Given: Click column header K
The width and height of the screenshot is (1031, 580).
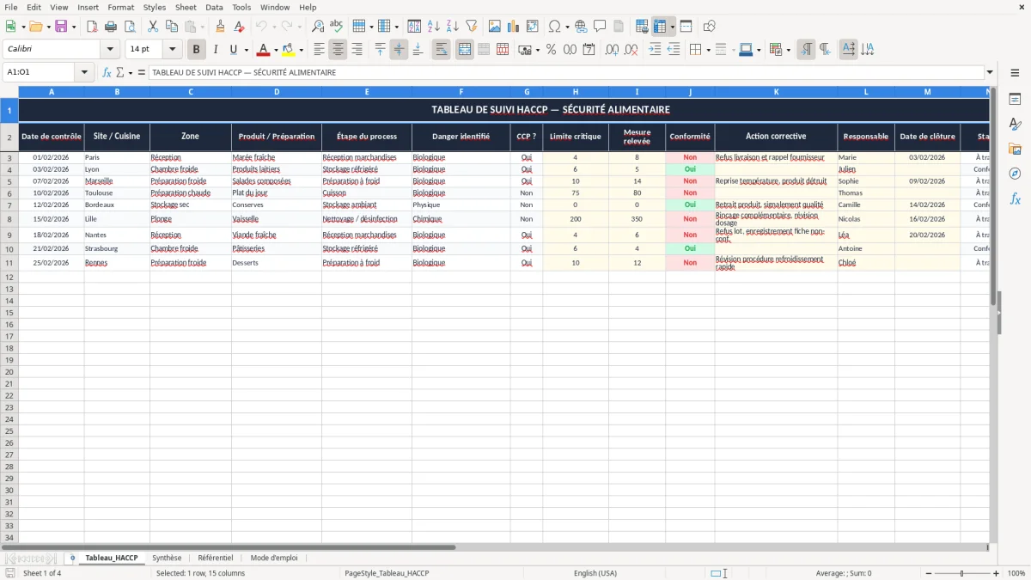Looking at the screenshot, I should pyautogui.click(x=776, y=91).
